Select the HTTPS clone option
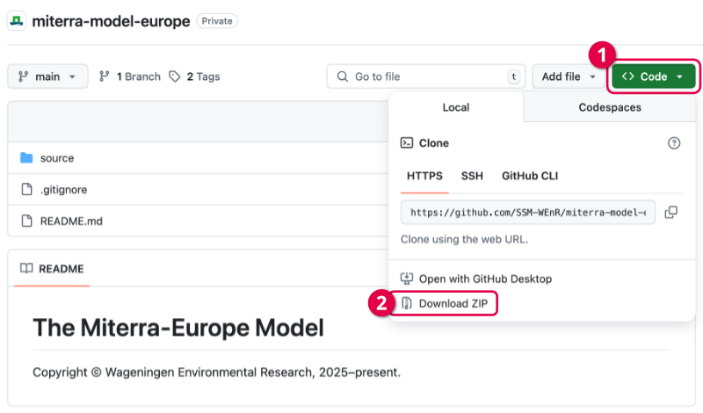This screenshot has width=703, height=413. (x=424, y=176)
